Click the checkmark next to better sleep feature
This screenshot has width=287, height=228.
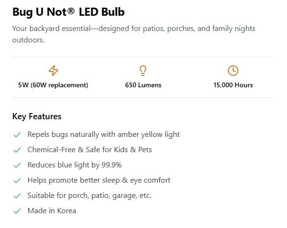tap(17, 180)
